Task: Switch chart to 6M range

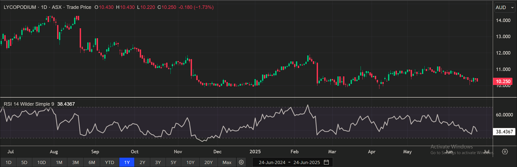Action: (92, 162)
